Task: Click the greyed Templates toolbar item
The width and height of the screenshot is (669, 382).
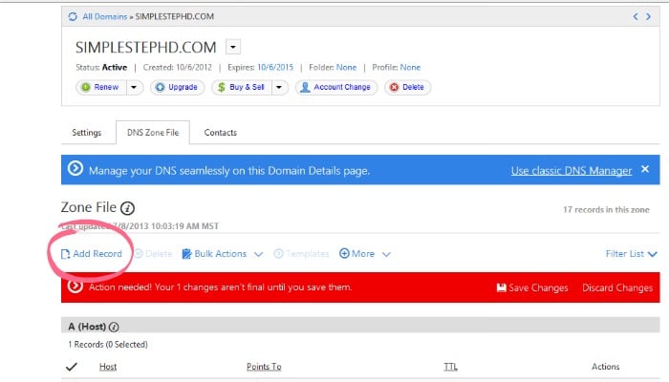Action: click(x=301, y=254)
